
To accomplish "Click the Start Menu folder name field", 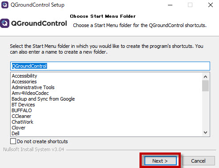I will coord(110,66).
